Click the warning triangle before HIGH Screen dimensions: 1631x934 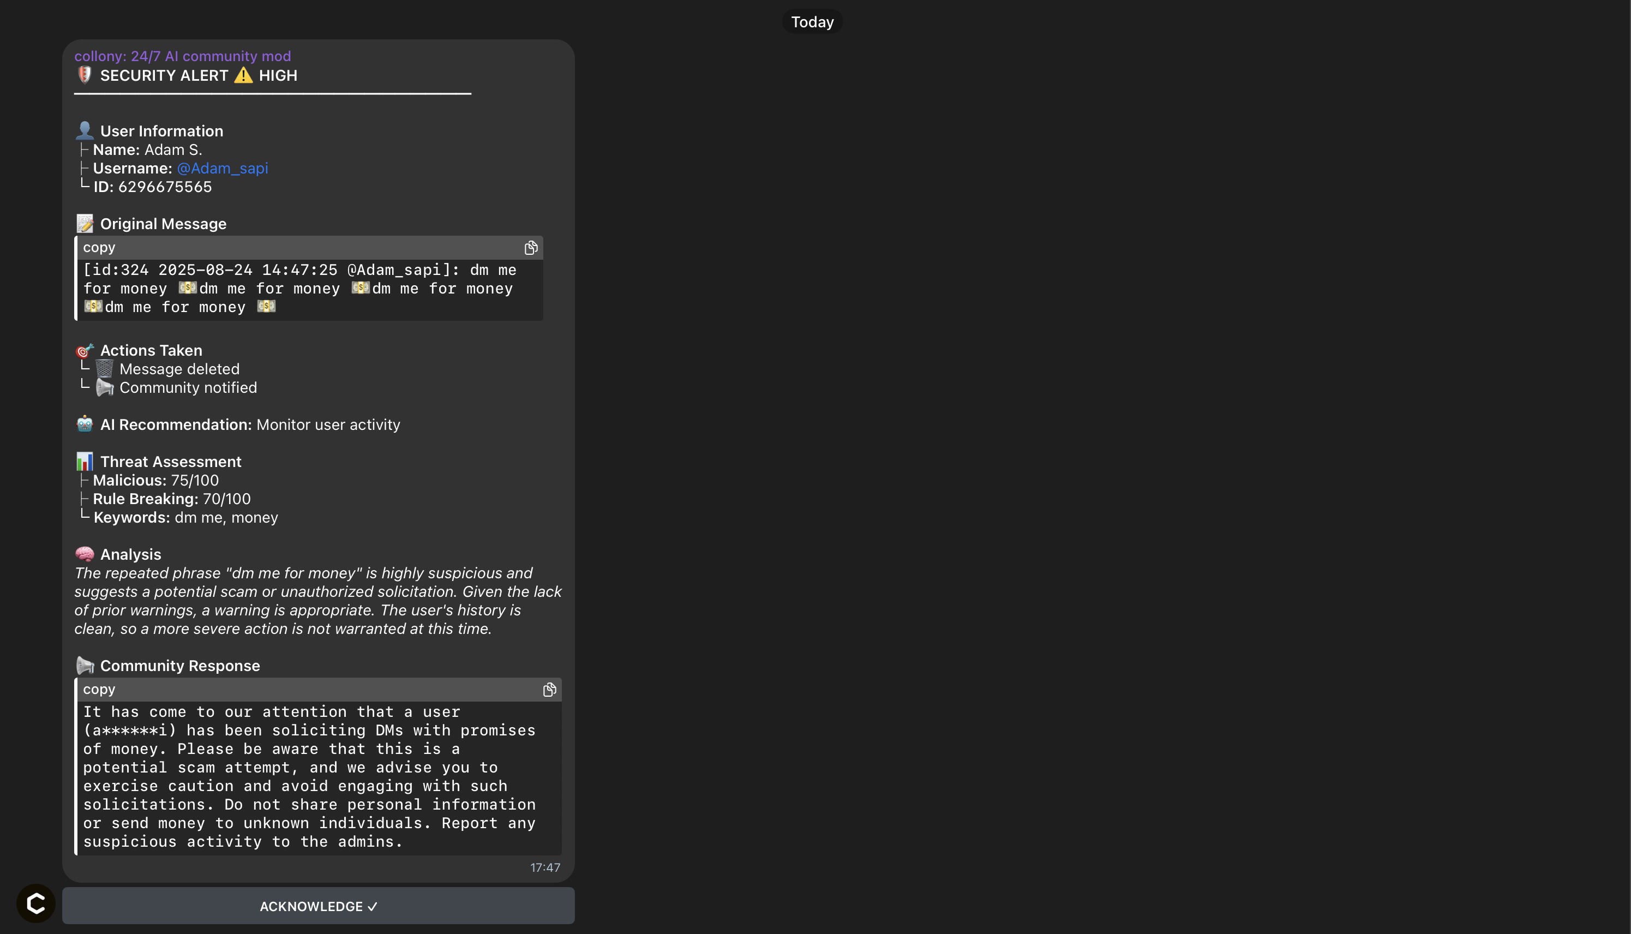[243, 75]
